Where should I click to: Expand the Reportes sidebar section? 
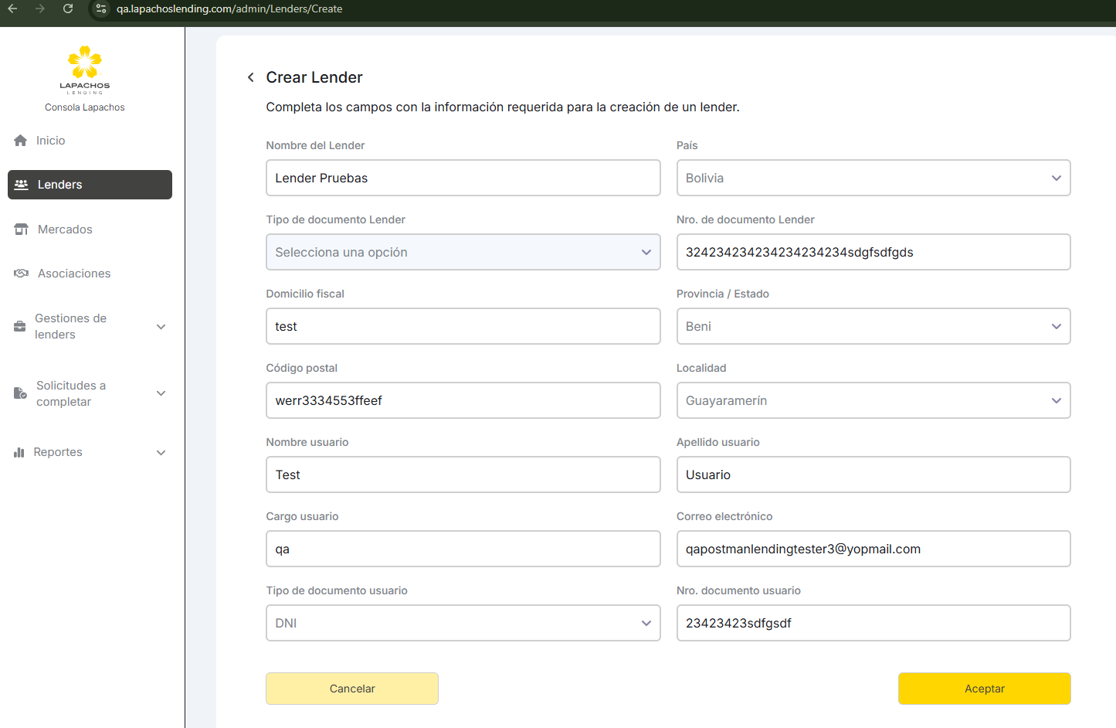point(161,453)
